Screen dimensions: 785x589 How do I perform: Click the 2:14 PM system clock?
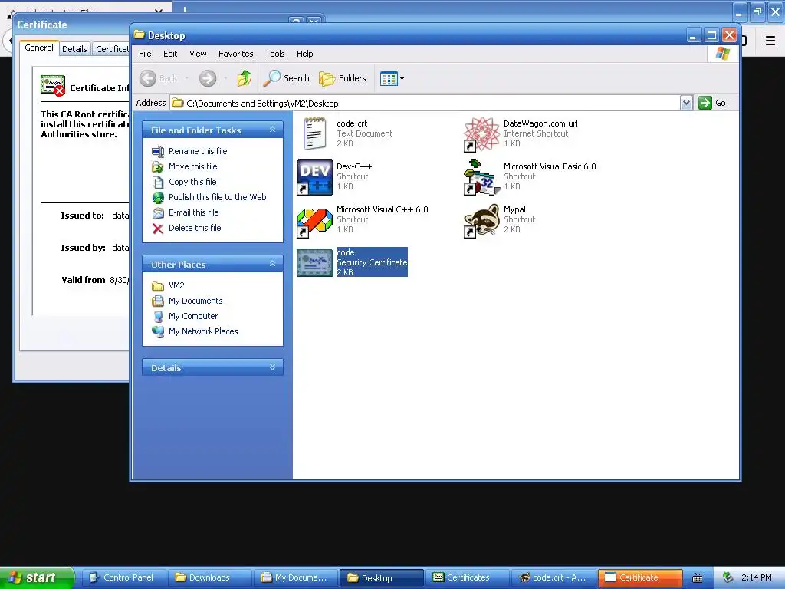tap(756, 577)
